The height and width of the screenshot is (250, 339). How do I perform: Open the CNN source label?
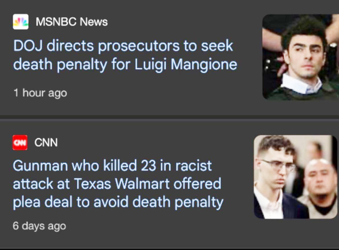46,142
